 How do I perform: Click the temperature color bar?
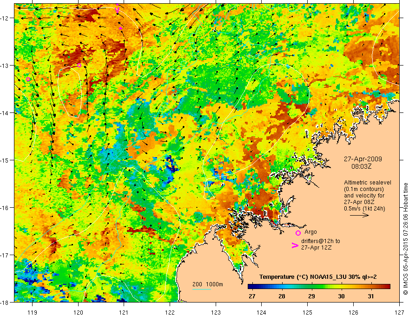pos(319,287)
